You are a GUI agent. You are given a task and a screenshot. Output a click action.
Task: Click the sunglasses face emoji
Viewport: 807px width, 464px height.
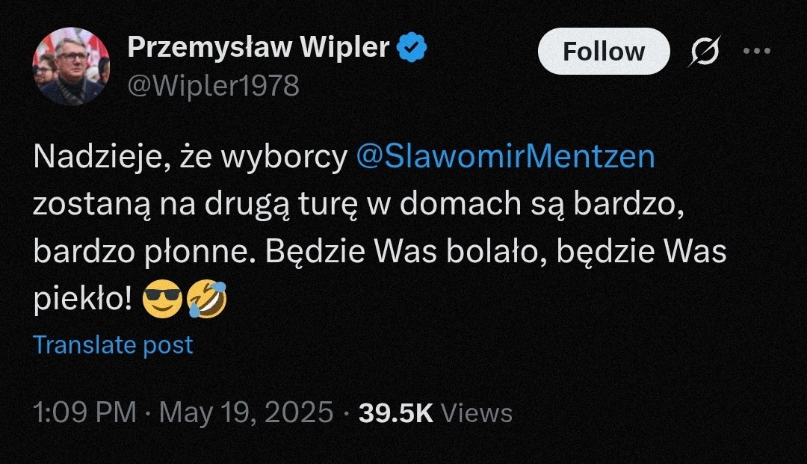162,298
